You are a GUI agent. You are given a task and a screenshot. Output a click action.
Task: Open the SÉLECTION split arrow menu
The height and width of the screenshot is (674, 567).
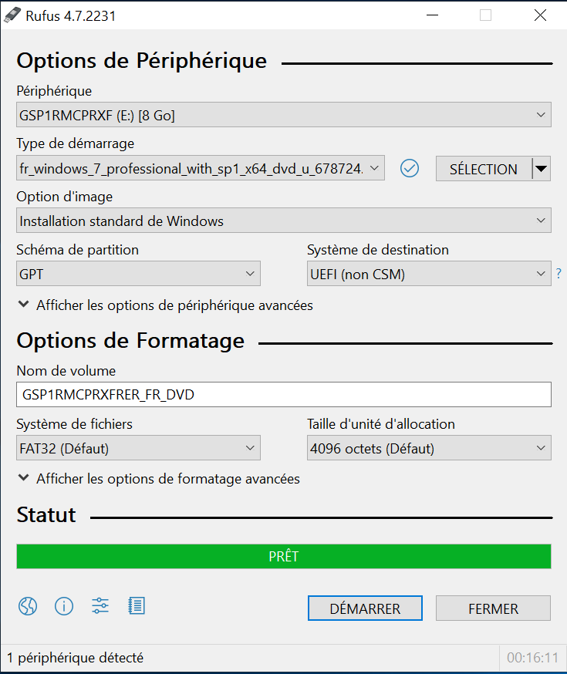coord(542,168)
